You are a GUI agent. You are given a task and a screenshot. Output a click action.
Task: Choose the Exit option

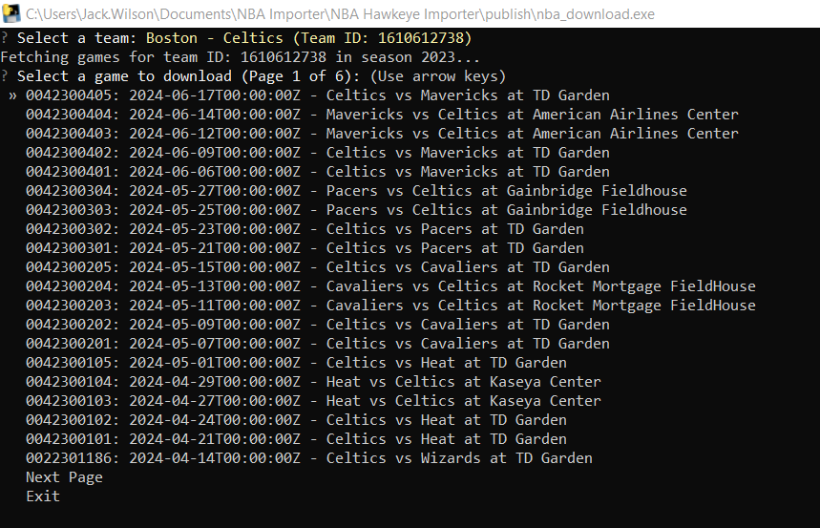coord(43,496)
